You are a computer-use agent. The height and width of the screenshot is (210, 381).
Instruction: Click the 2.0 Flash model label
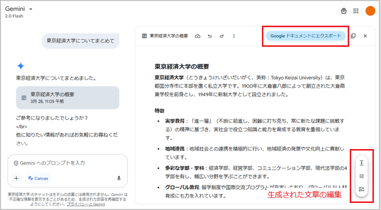14,16
